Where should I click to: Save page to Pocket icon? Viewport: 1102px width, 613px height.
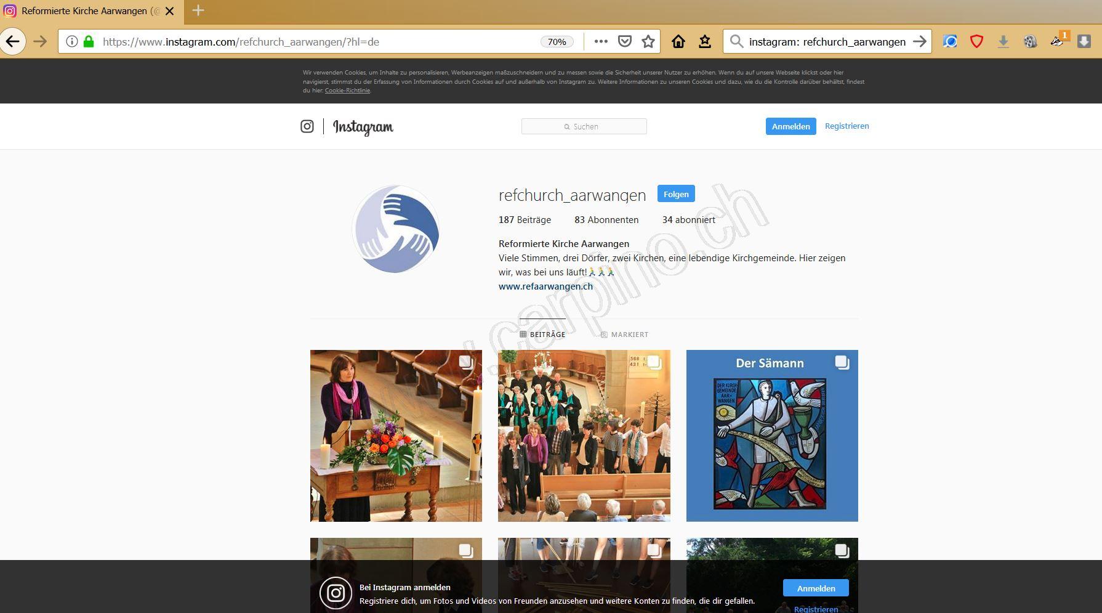click(x=625, y=41)
